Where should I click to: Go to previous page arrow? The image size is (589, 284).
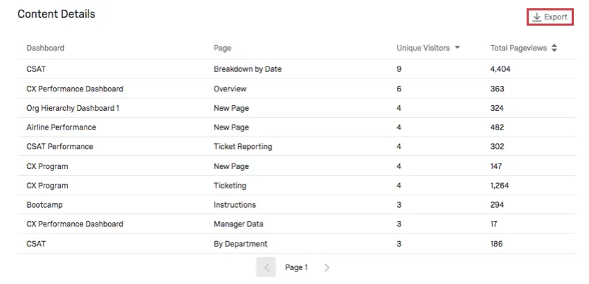(x=266, y=267)
